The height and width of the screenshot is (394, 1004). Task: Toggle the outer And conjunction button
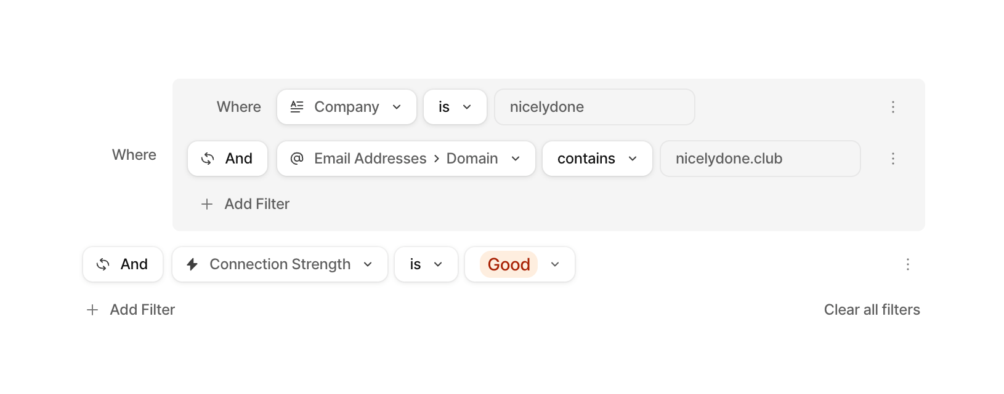click(x=123, y=264)
